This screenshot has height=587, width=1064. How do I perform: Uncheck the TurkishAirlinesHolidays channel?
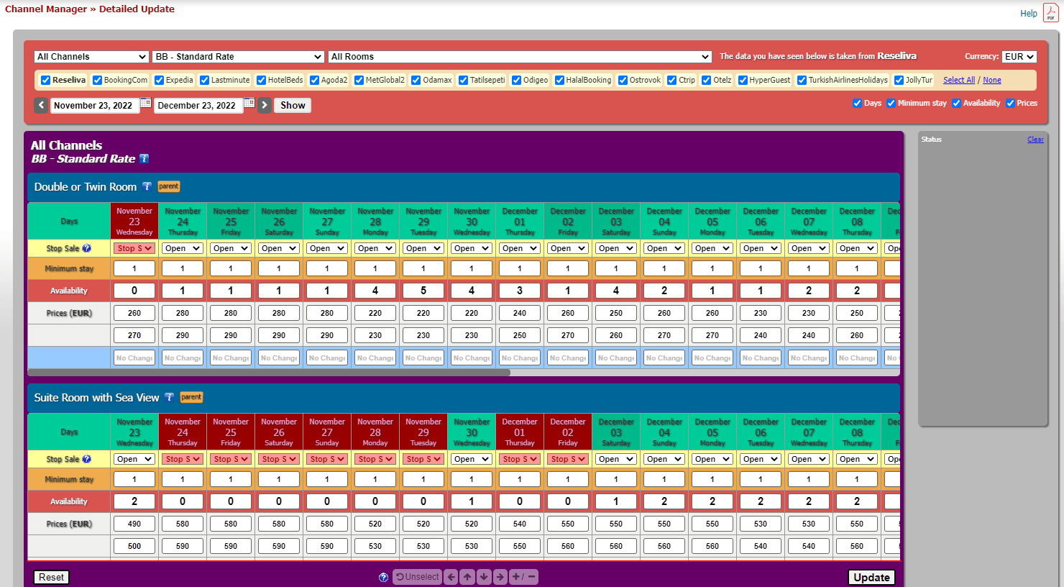click(x=802, y=81)
